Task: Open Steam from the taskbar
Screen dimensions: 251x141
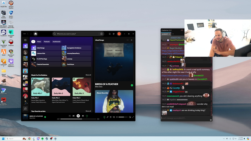Action: [x=47, y=139]
